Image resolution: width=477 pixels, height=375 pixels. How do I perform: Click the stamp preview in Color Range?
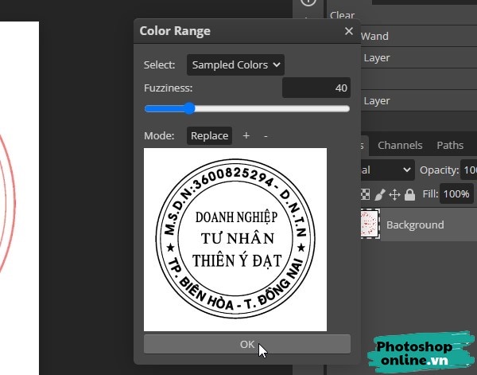[x=235, y=239]
